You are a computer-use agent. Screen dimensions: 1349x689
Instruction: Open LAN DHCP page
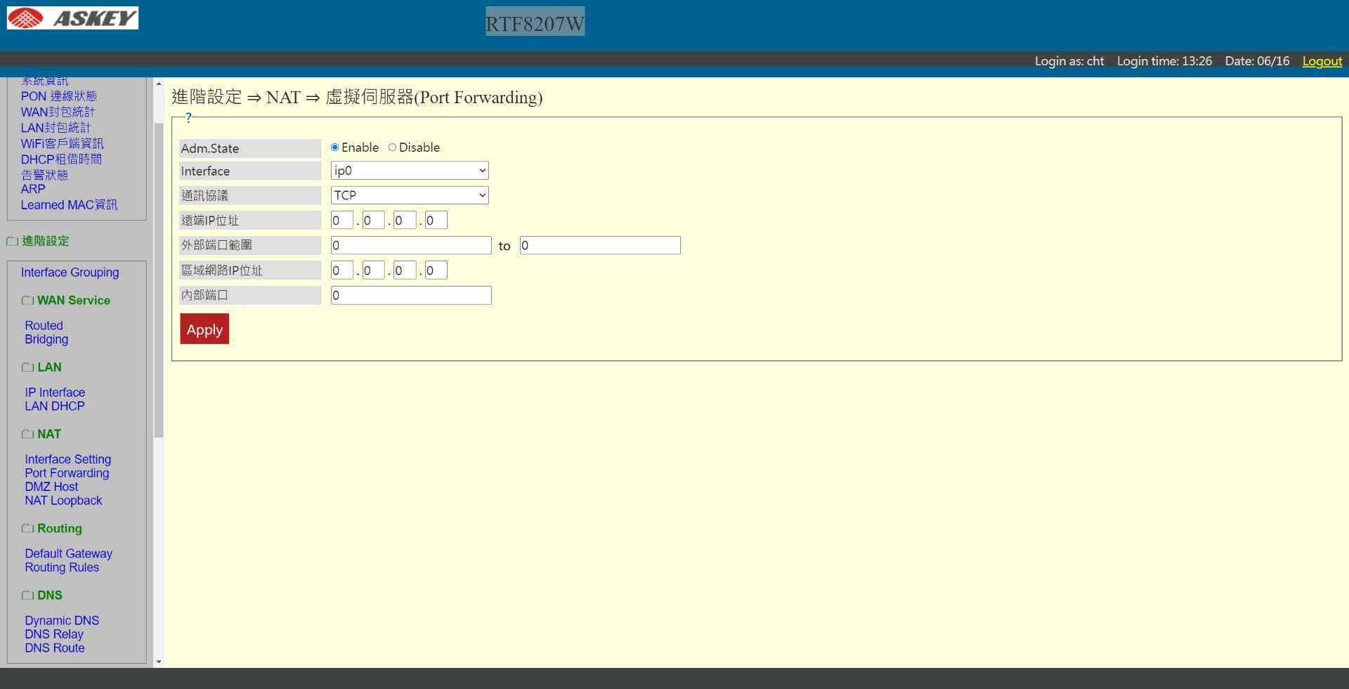[55, 406]
